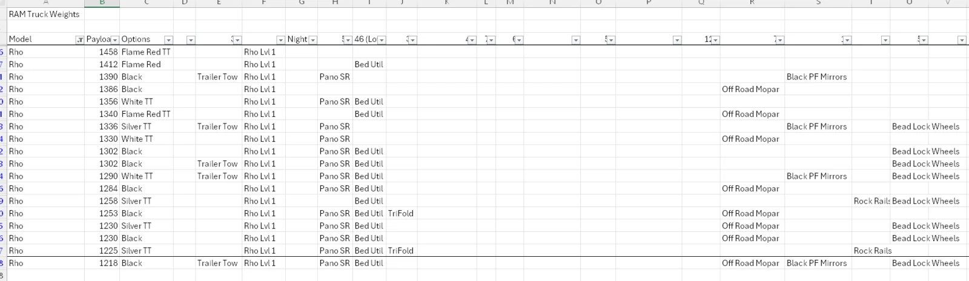969x281 pixels.
Task: Select 'Flame Red' in the 1412 row
Action: 141,64
